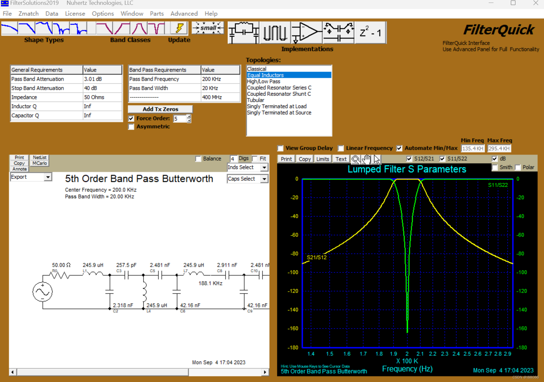Click the Max Freq input field

[499, 149]
